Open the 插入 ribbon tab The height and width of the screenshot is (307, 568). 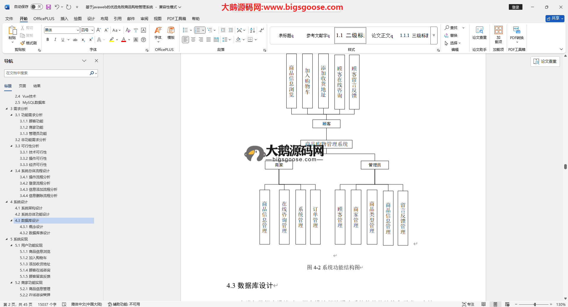point(64,19)
